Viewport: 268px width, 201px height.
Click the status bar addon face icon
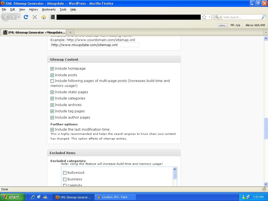point(264,189)
